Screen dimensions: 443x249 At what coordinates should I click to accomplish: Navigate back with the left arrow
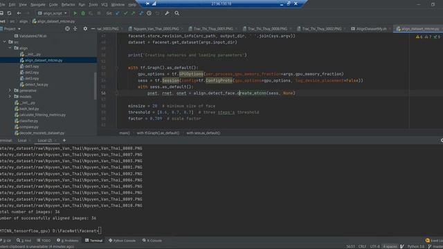[19, 13]
